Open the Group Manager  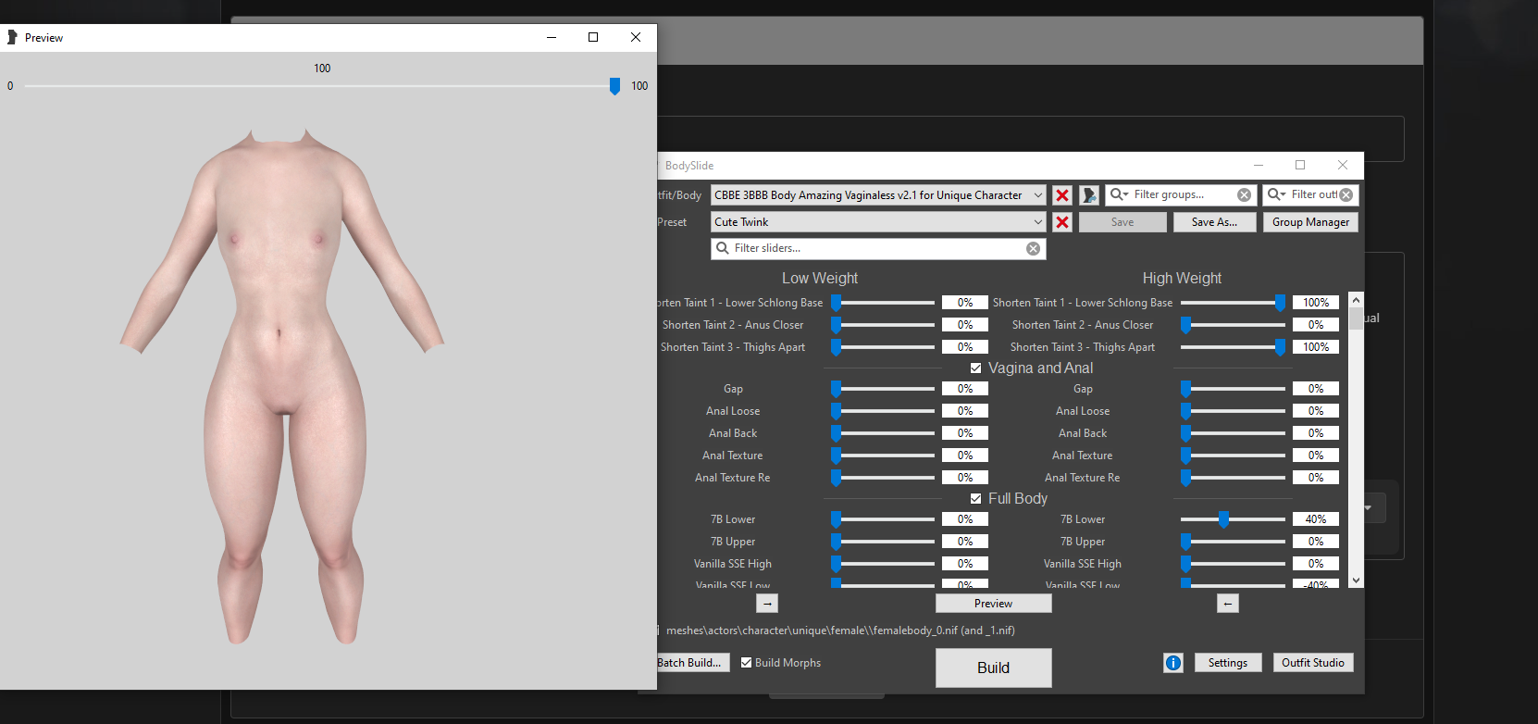point(1310,222)
